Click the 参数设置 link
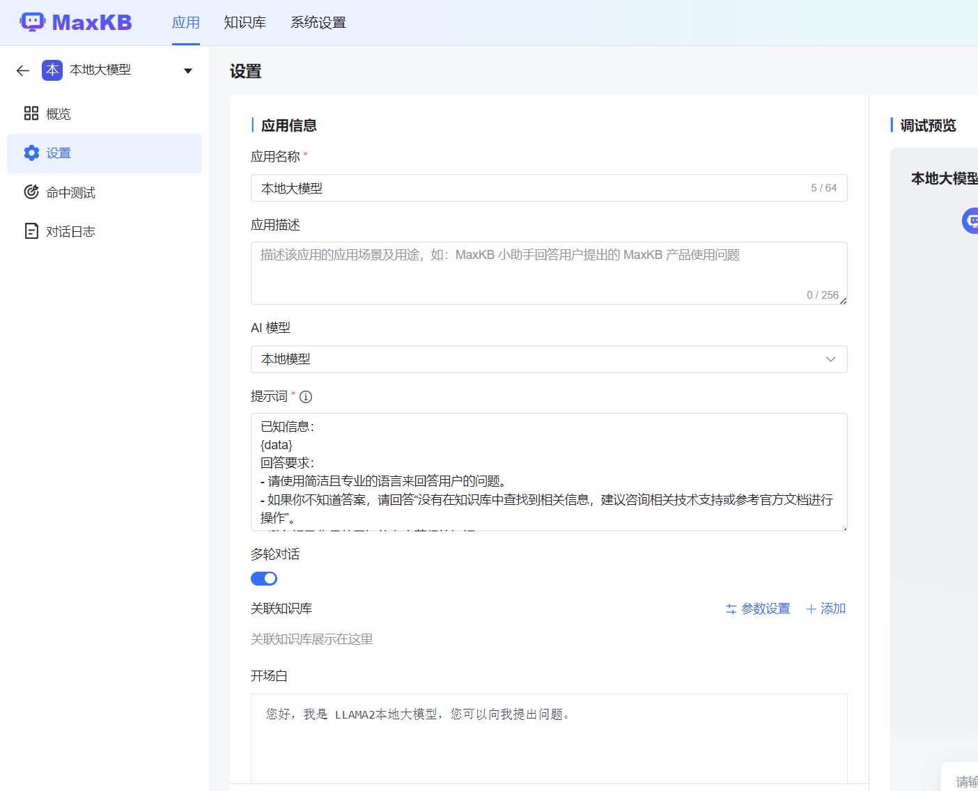 tap(758, 609)
